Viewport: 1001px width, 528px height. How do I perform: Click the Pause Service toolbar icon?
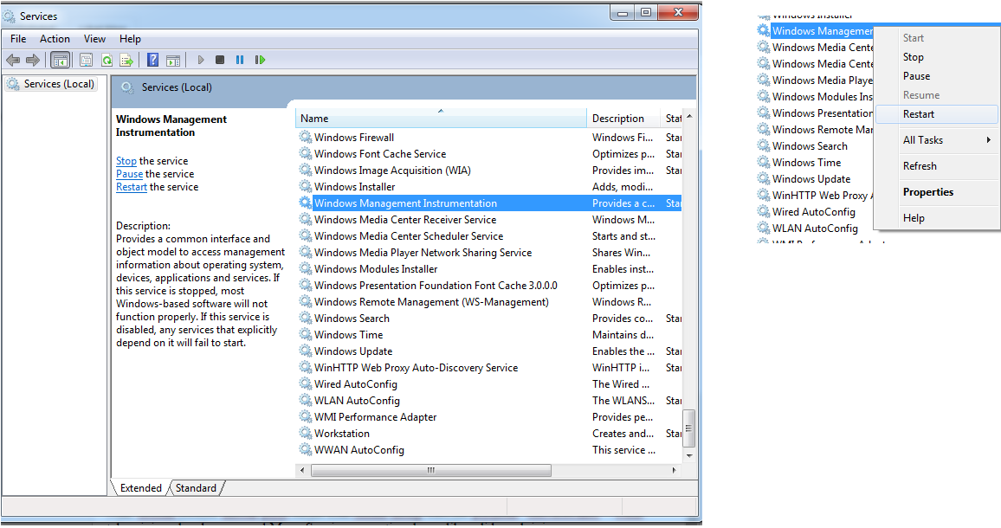239,60
